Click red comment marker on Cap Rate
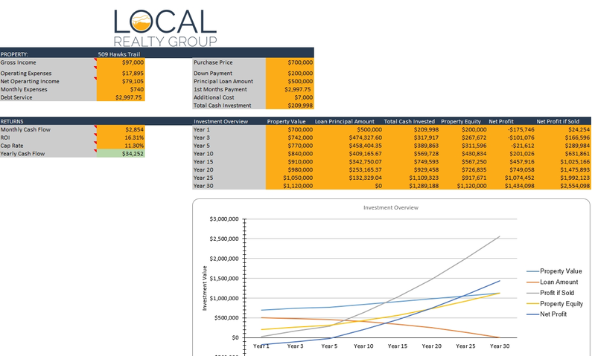 coord(96,143)
